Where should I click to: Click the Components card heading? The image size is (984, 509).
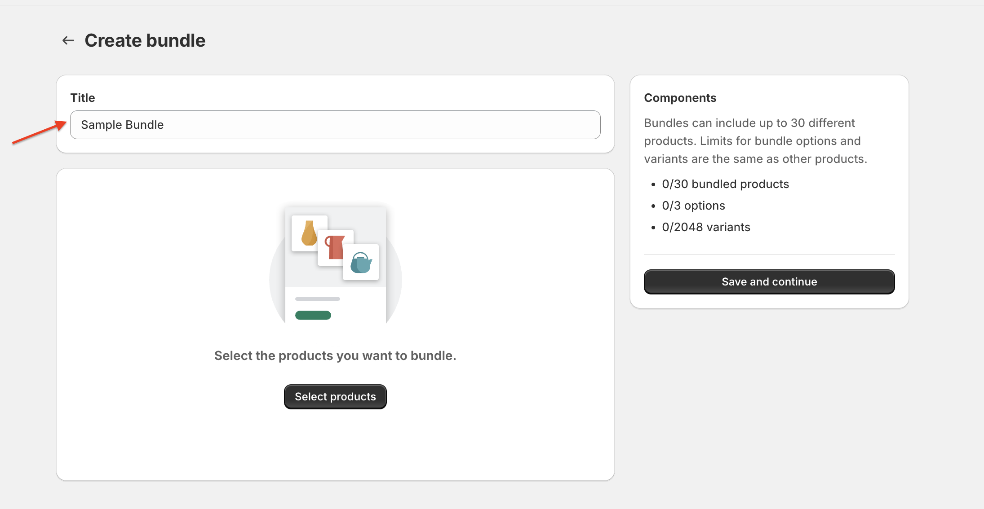[x=680, y=98]
